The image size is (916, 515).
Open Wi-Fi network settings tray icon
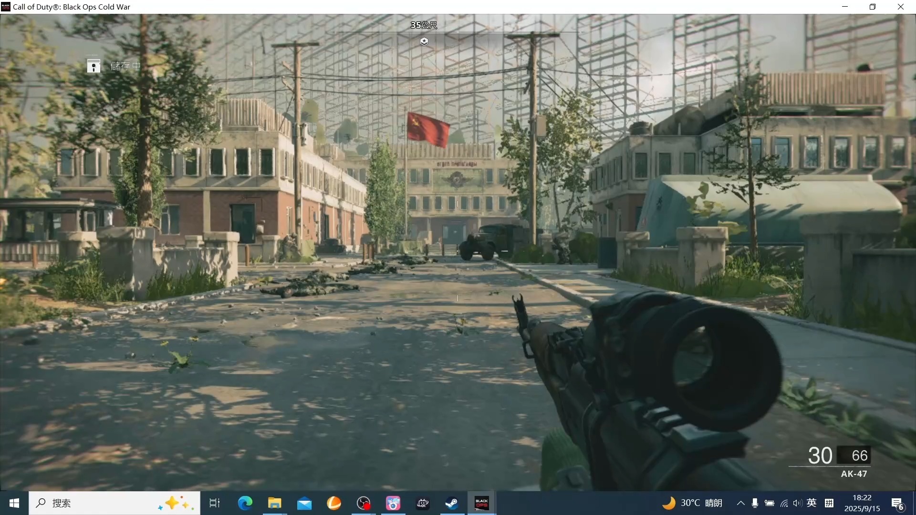point(784,503)
